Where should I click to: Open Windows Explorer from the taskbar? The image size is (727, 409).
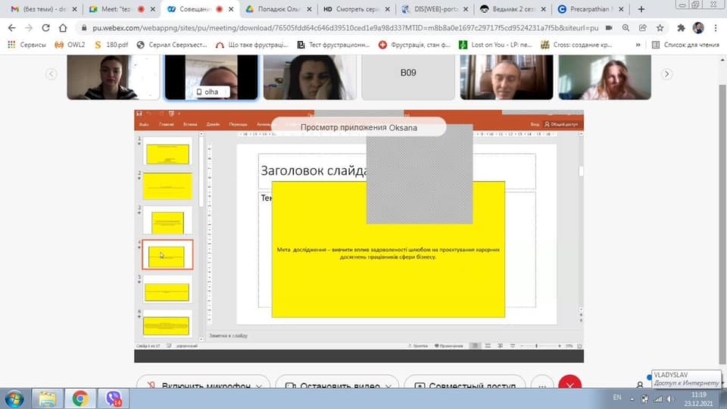[x=48, y=398]
